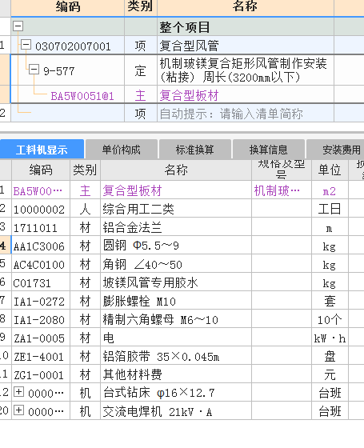This screenshot has width=364, height=448.
Task: Click the upper 名称 column header
Action: click(246, 7)
